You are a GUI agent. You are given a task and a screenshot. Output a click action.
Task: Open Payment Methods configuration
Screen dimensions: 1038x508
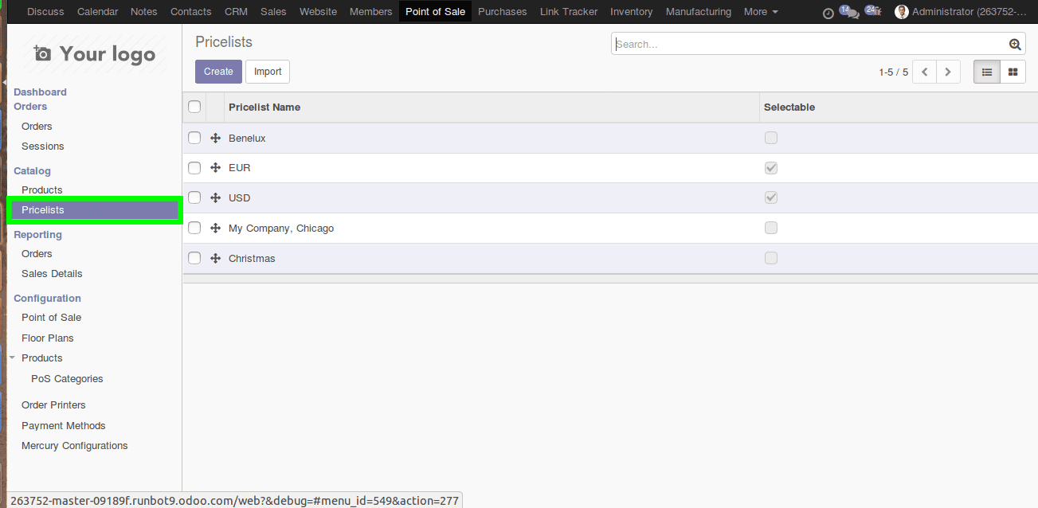64,426
